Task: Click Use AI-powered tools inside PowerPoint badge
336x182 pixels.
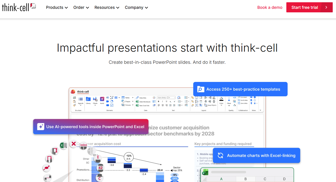Action: pos(91,127)
